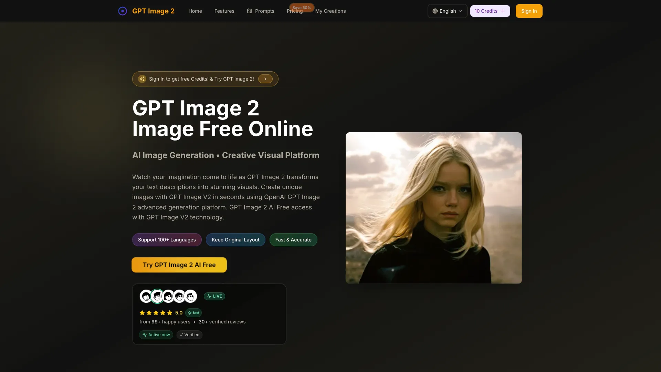
Task: Click the GPT Image 2 logo icon
Action: pyautogui.click(x=123, y=11)
